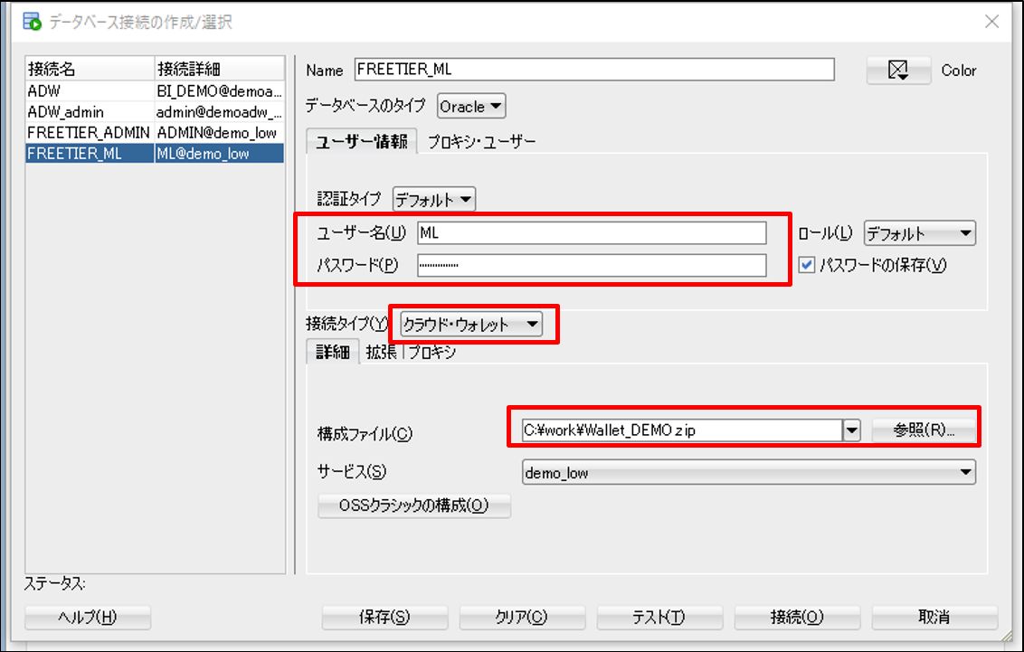Click the Save (保存) button
The height and width of the screenshot is (652, 1024).
pos(384,618)
